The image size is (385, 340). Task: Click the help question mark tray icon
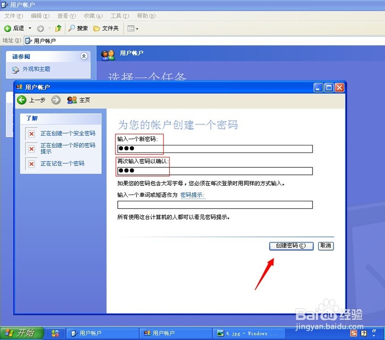pos(364,333)
